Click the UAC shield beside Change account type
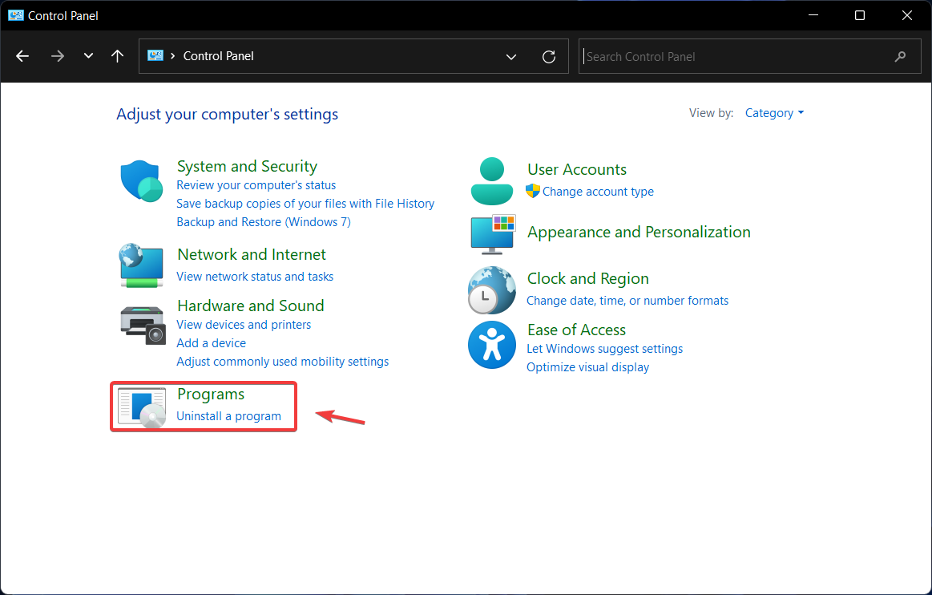Viewport: 932px width, 595px height. (x=533, y=191)
